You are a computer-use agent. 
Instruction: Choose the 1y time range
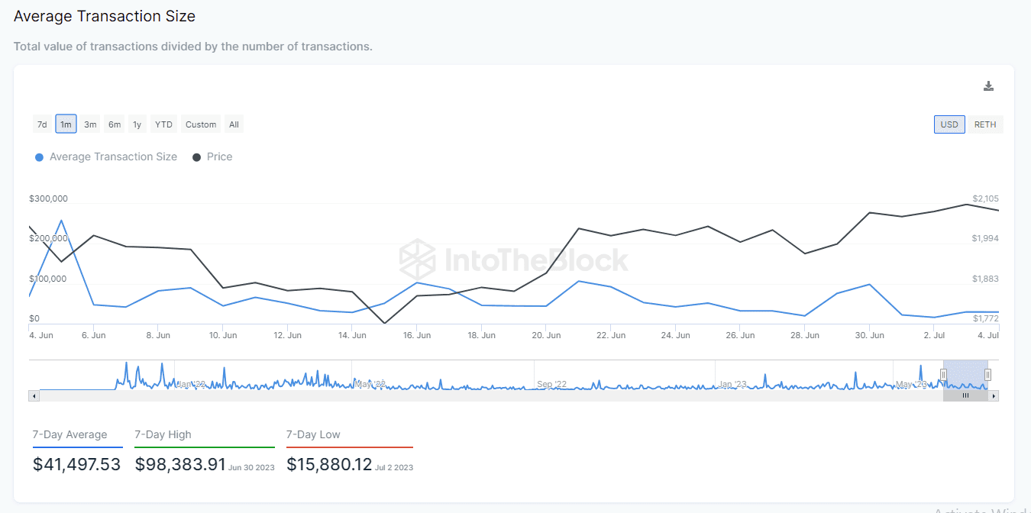(x=137, y=124)
